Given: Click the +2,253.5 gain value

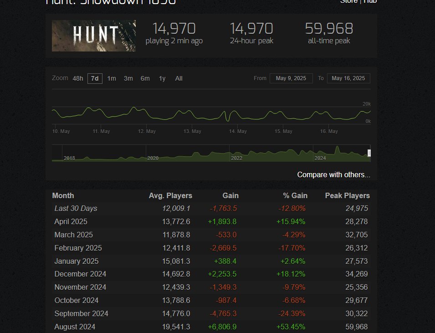Looking at the screenshot, I should 222,274.
